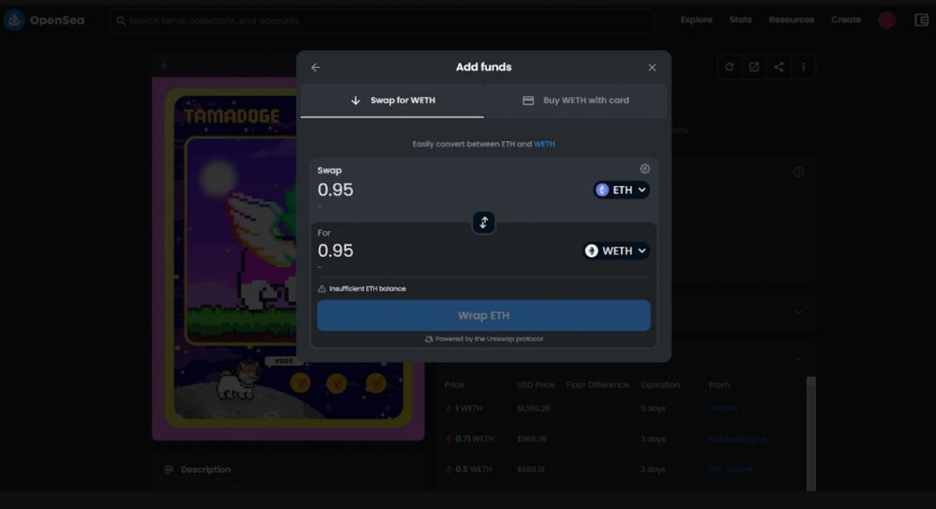Click the Swap amount 0.95 field
The width and height of the screenshot is (936, 509).
click(400, 190)
